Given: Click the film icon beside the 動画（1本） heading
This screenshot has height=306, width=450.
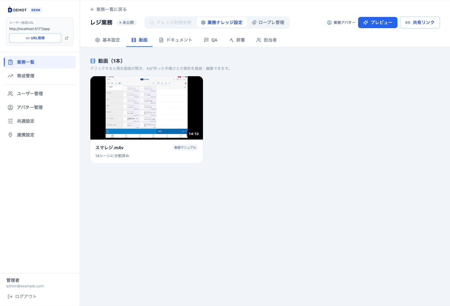Looking at the screenshot, I should 93,61.
